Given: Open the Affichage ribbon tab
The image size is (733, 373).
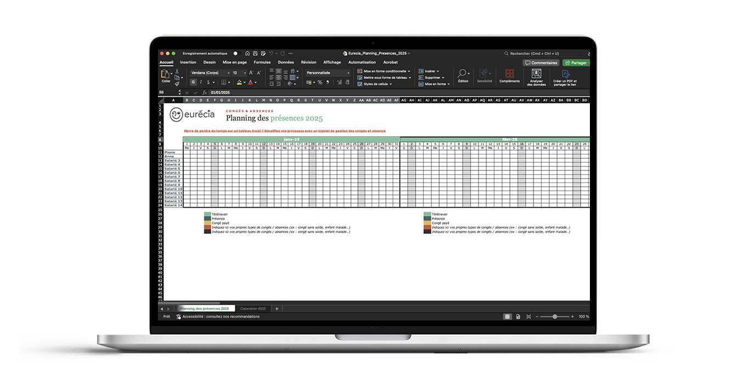Looking at the screenshot, I should click(332, 62).
